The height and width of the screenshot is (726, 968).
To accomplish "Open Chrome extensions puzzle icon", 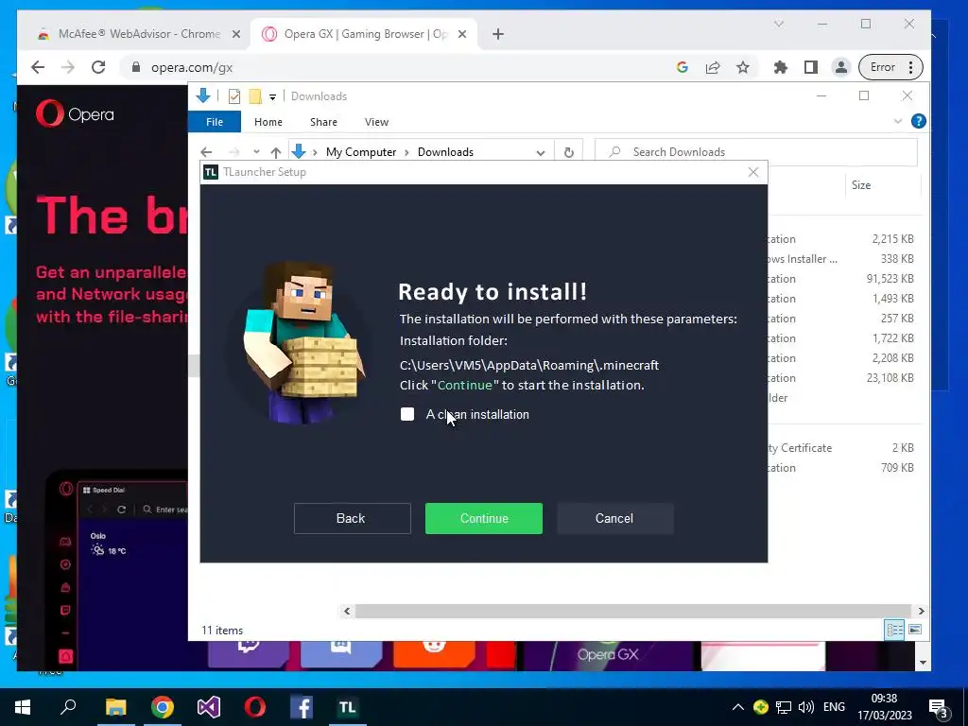I will click(780, 67).
